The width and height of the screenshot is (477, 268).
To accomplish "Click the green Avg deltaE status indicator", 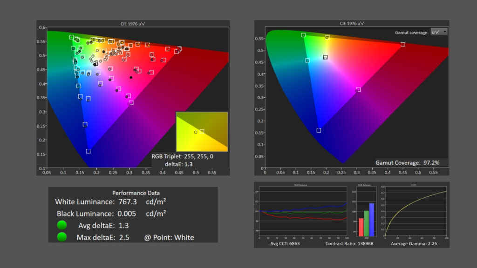I will 62,226.
